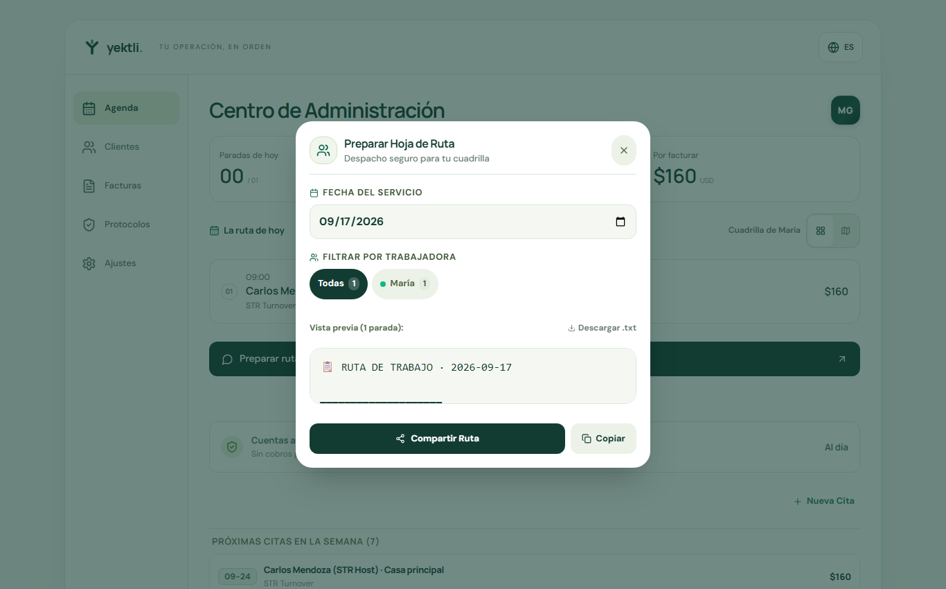Select the Todas worker filter

[338, 283]
